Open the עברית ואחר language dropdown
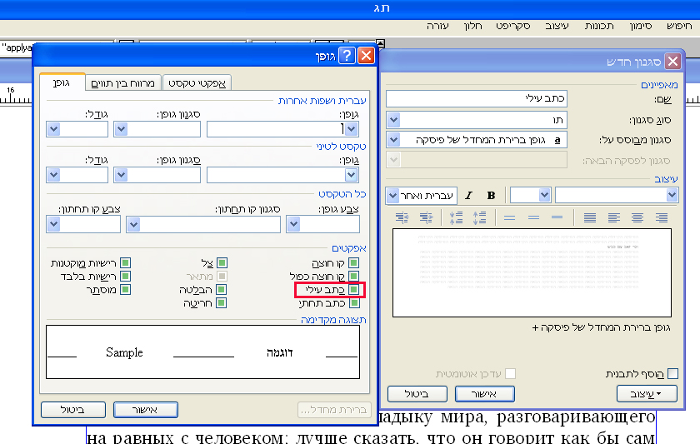 pyautogui.click(x=392, y=196)
